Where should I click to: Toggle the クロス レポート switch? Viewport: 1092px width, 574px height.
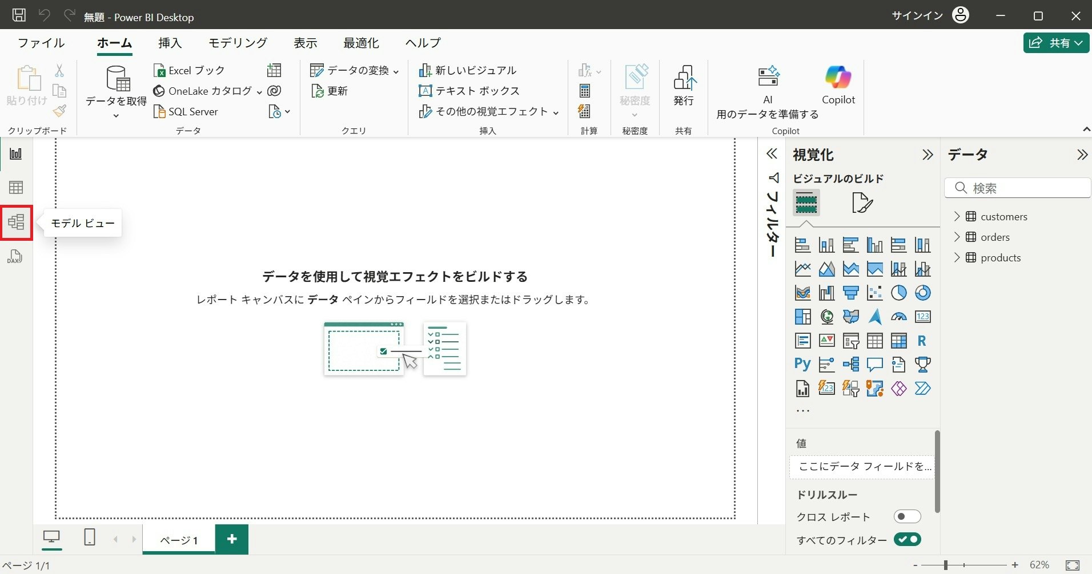pyautogui.click(x=907, y=516)
